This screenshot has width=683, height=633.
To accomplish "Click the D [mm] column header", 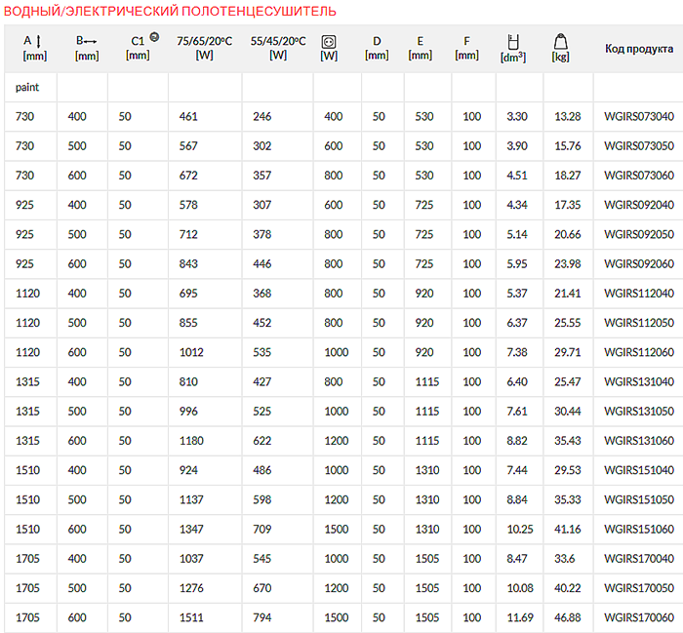I will [377, 49].
